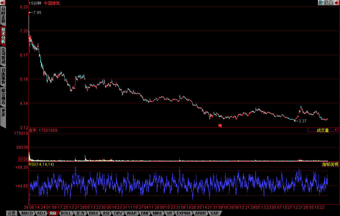Click the 6.17 price axis label
The height and width of the screenshot is (216, 340).
(x=24, y=55)
